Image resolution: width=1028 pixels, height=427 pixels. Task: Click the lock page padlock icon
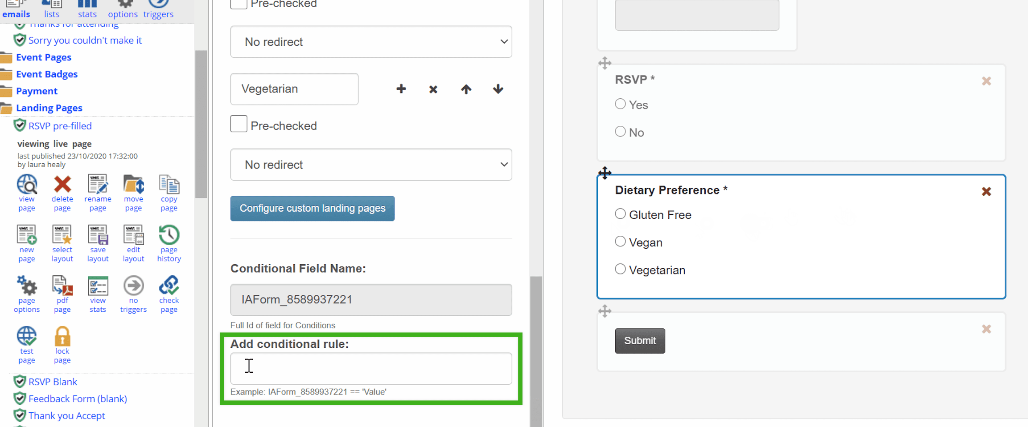tap(62, 336)
